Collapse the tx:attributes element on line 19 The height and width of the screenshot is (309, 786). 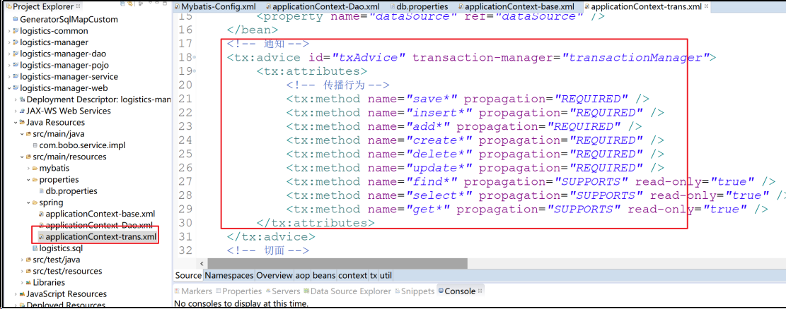(195, 71)
